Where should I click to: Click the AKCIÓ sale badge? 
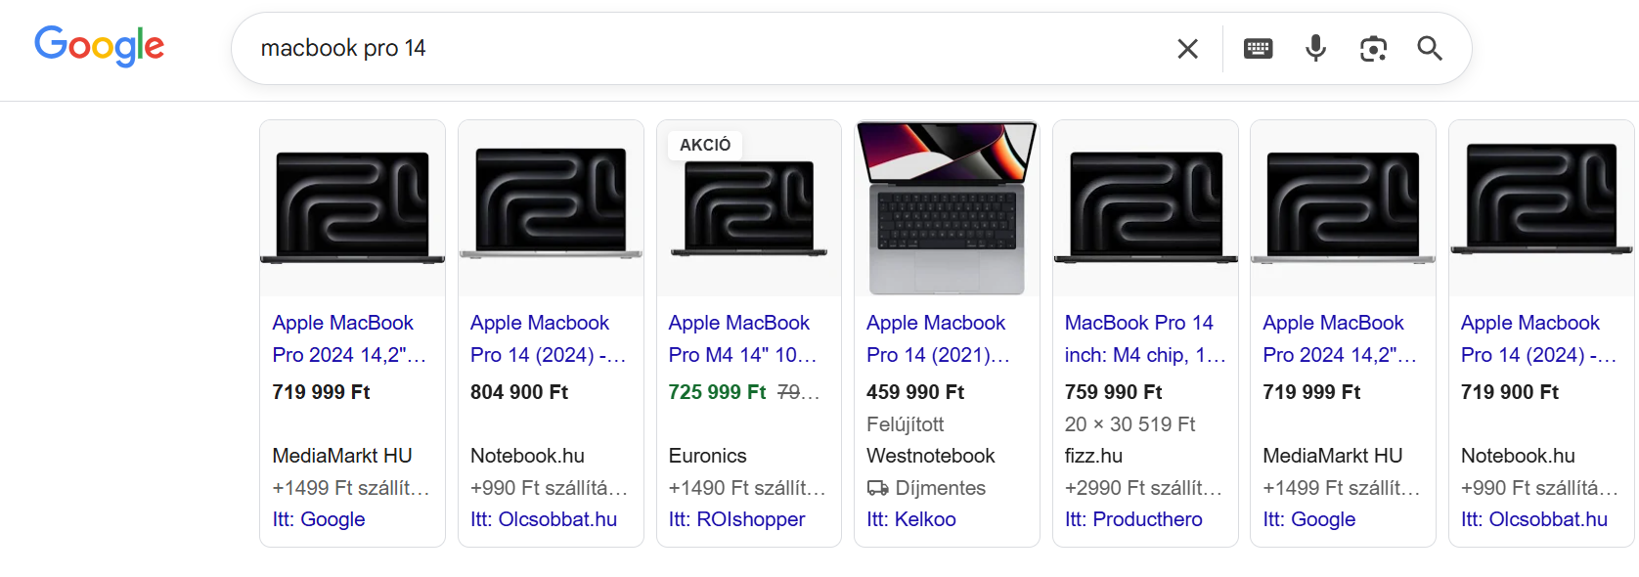(x=705, y=145)
